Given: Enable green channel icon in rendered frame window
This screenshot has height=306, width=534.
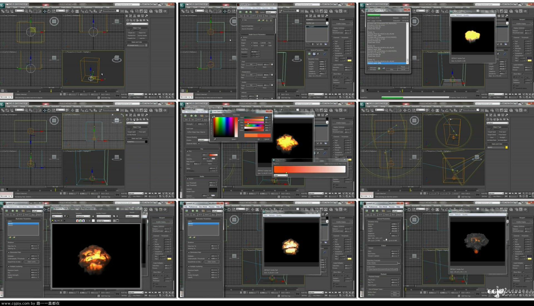Looking at the screenshot, I should (x=80, y=221).
